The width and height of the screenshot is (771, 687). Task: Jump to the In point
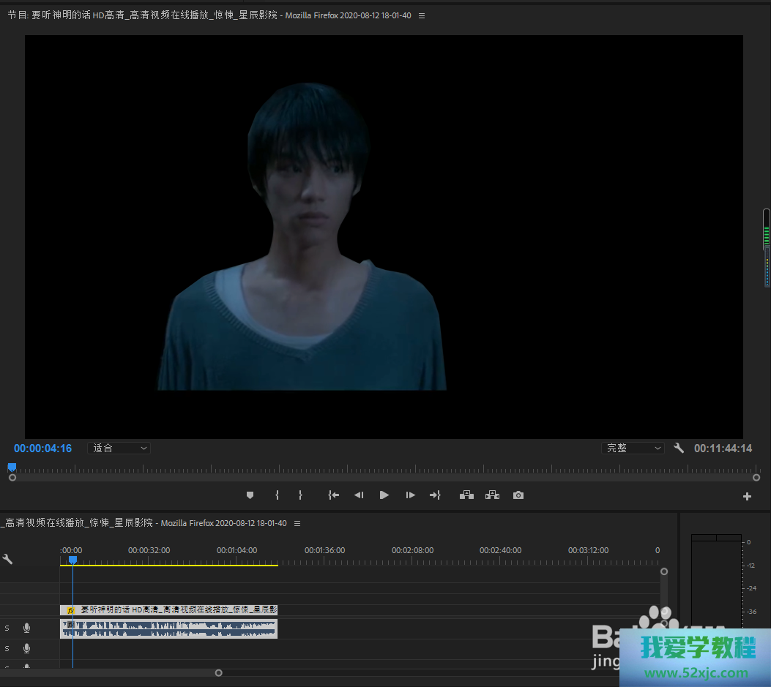coord(333,495)
